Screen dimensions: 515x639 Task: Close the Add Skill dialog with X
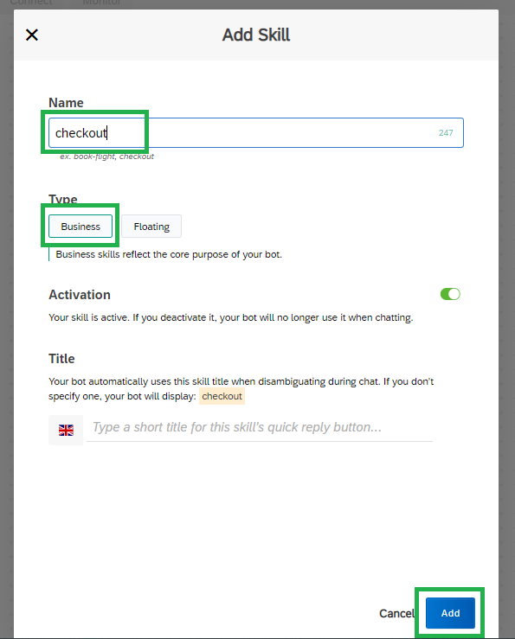[32, 35]
